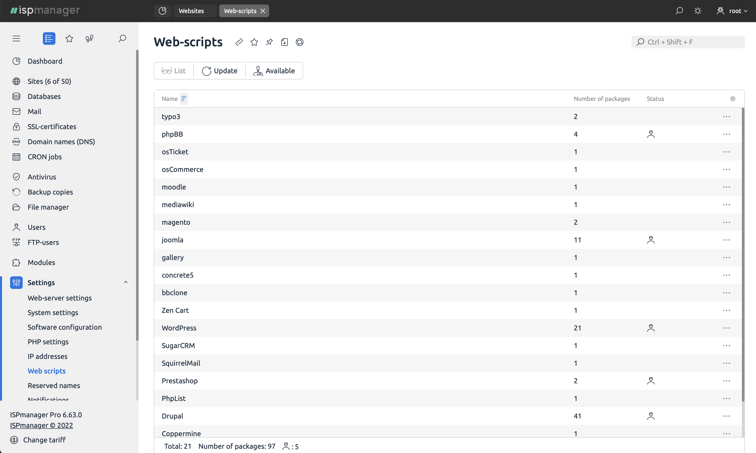Close the Web-scripts tab
The height and width of the screenshot is (453, 756).
(263, 11)
